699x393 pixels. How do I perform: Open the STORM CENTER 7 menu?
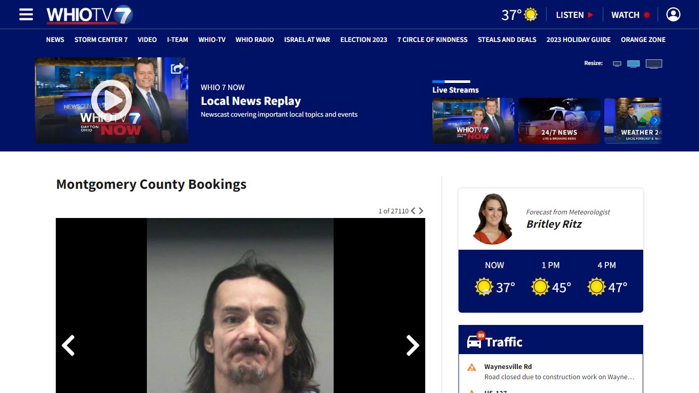(101, 39)
